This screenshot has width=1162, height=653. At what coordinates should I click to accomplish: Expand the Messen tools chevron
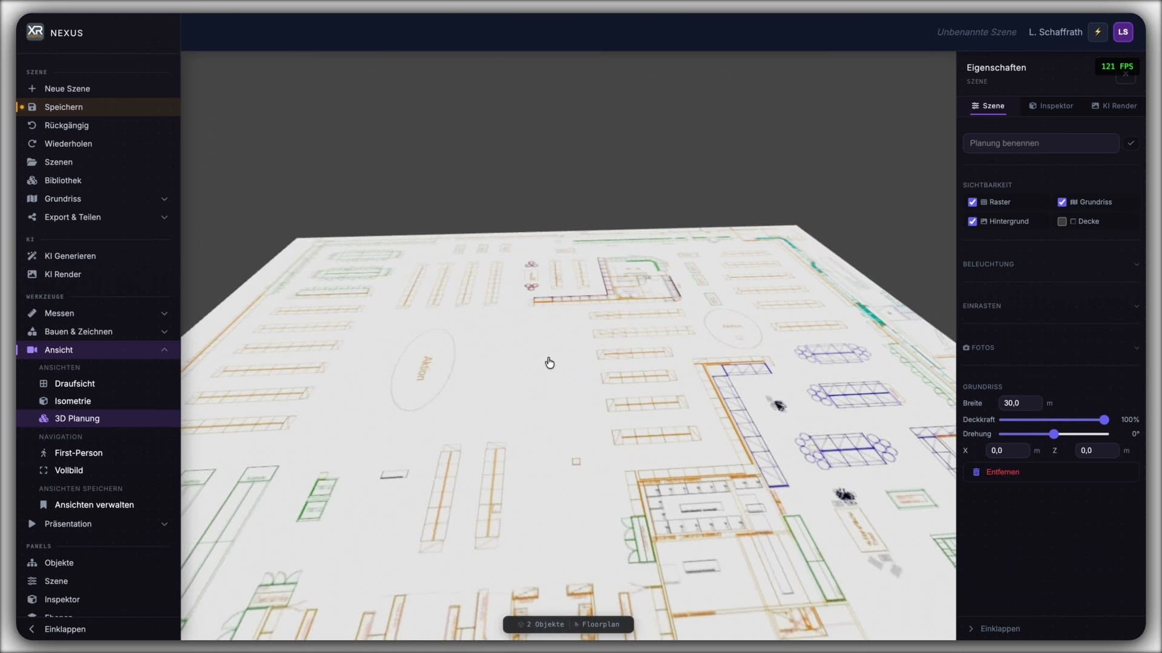click(x=164, y=313)
